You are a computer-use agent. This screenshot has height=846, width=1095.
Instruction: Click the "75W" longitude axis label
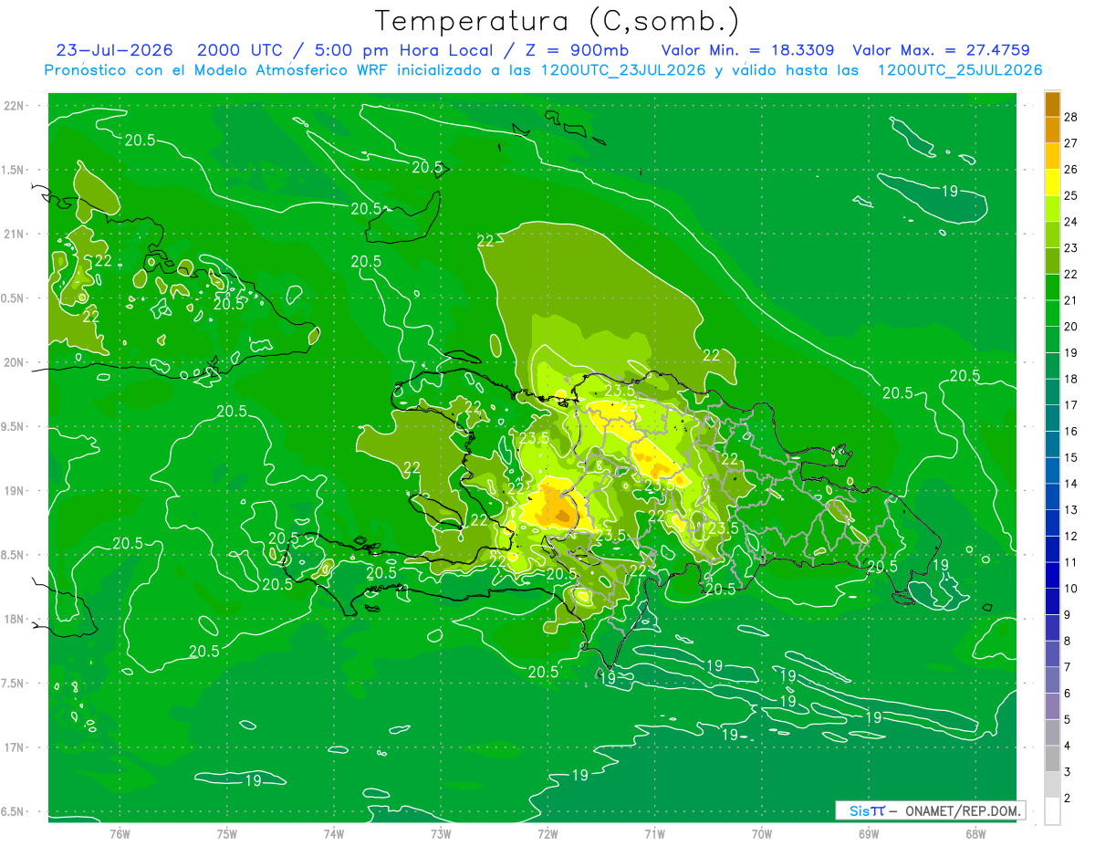point(227,833)
